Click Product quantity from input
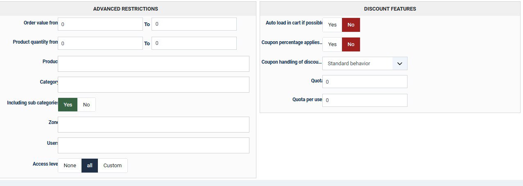Screen dimensions: 523x186 [x=100, y=43]
